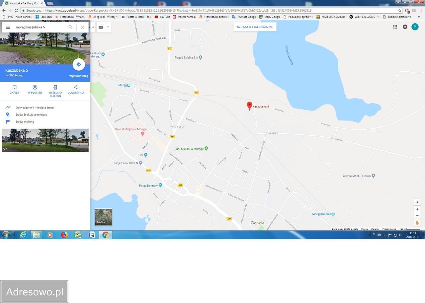Click SZUKAJ W TYM OBSZARZE button

pyautogui.click(x=254, y=27)
